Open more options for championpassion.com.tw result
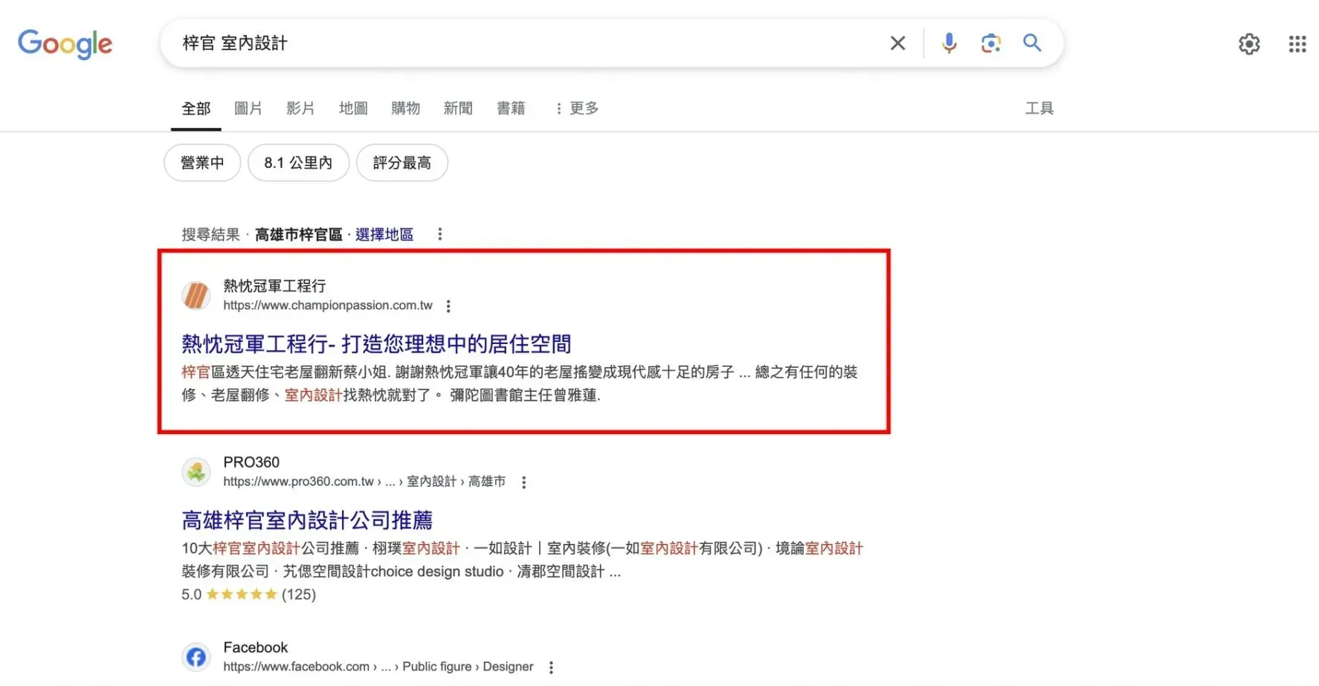Viewport: 1319px width, 686px height. coord(448,306)
